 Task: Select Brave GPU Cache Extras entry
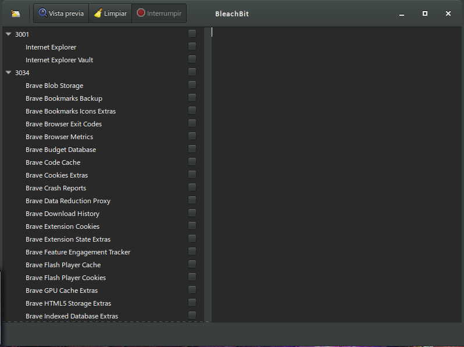(62, 291)
